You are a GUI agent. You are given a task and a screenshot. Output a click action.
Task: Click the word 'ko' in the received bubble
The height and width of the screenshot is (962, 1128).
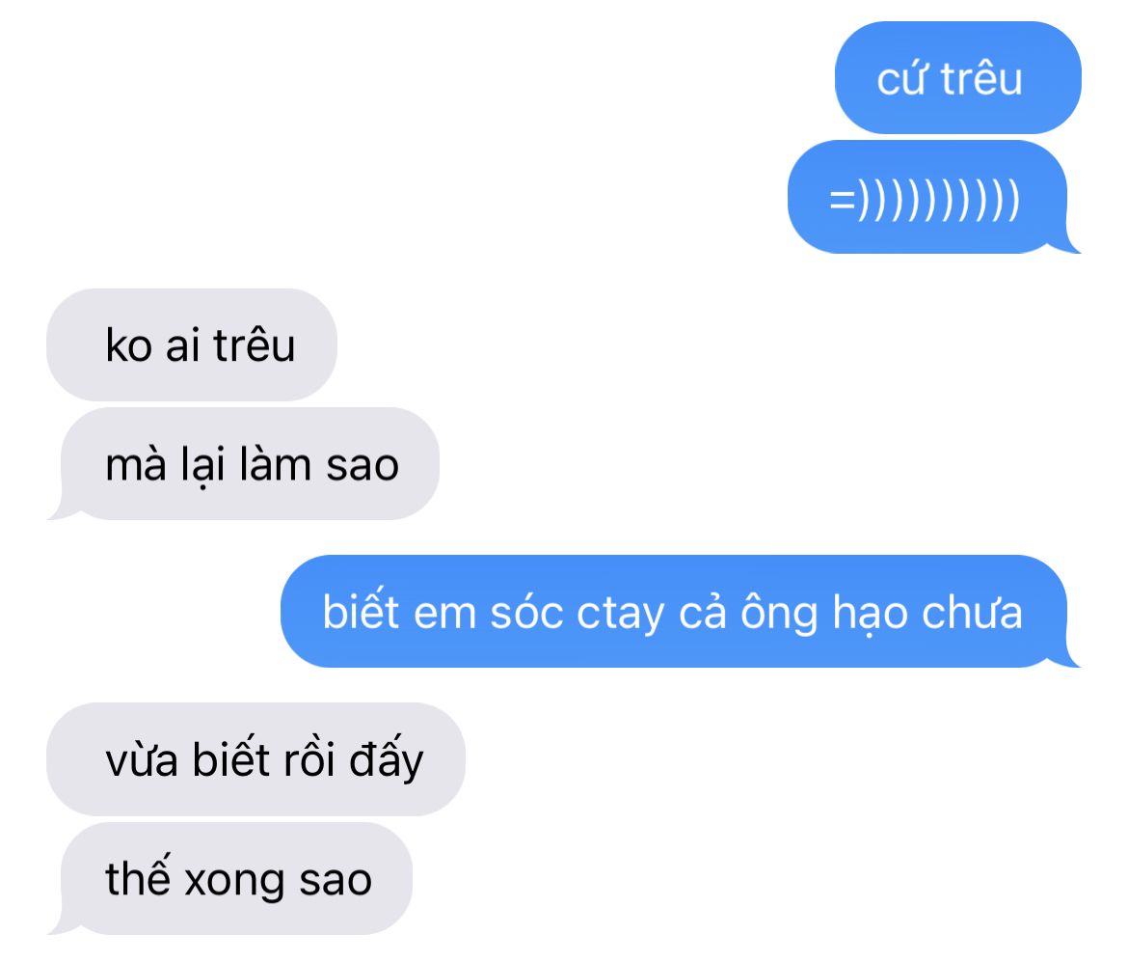point(129,344)
